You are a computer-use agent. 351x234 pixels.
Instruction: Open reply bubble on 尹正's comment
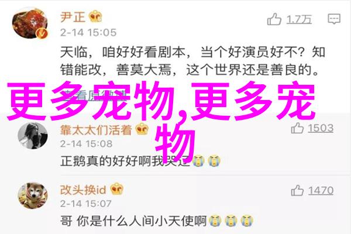[334, 19]
